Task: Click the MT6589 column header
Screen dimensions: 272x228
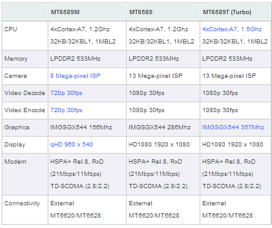Action: tap(141, 12)
